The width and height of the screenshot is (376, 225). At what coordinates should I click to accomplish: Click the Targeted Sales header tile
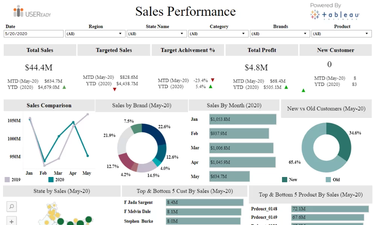click(x=114, y=50)
